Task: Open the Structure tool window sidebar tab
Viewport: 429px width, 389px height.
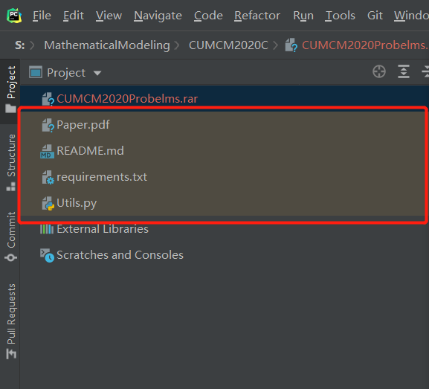Action: click(11, 162)
